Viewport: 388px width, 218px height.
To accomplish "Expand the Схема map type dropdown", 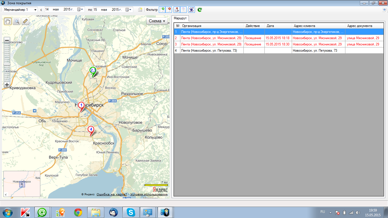I will point(157,21).
